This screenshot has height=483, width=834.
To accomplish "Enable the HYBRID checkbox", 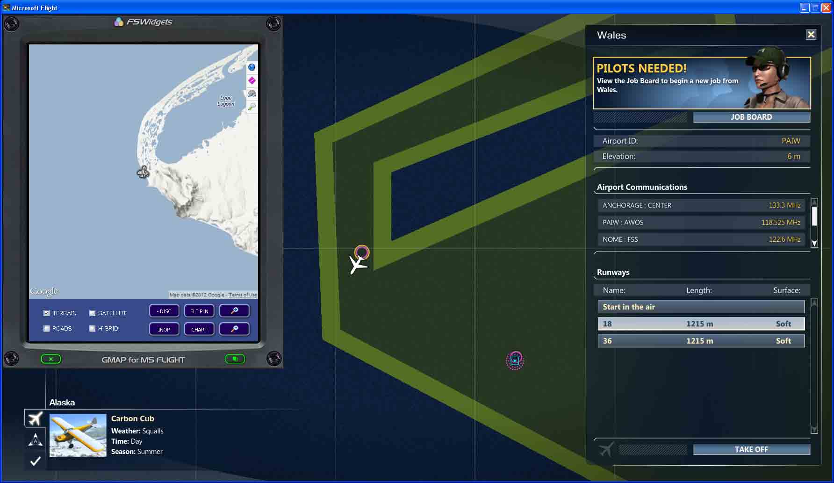I will pyautogui.click(x=93, y=329).
